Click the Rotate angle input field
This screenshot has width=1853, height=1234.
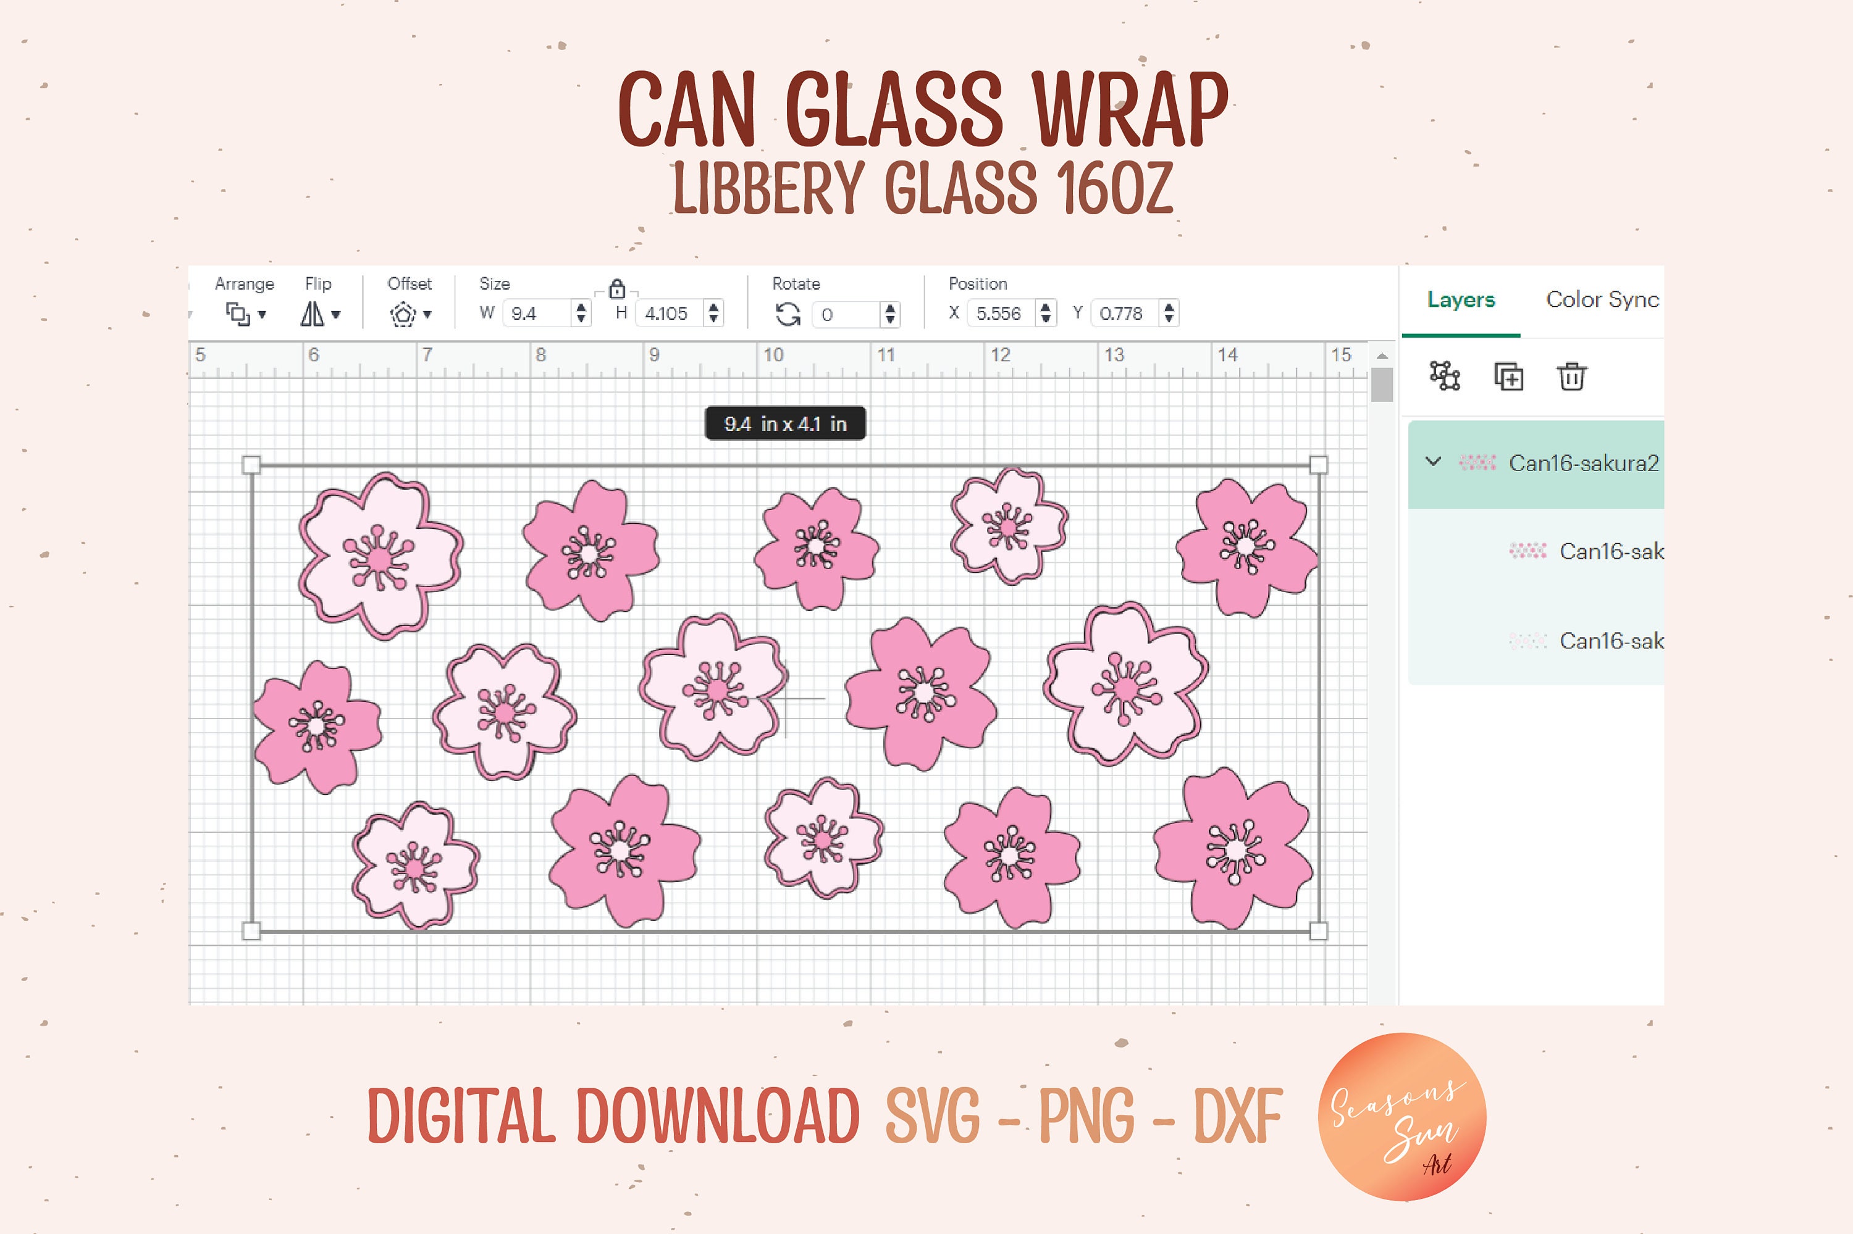click(847, 314)
